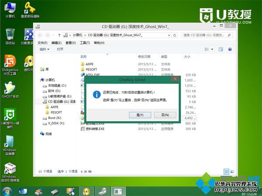
Task: Click 计算机 in the address breadcrumb
Action: 77,35
